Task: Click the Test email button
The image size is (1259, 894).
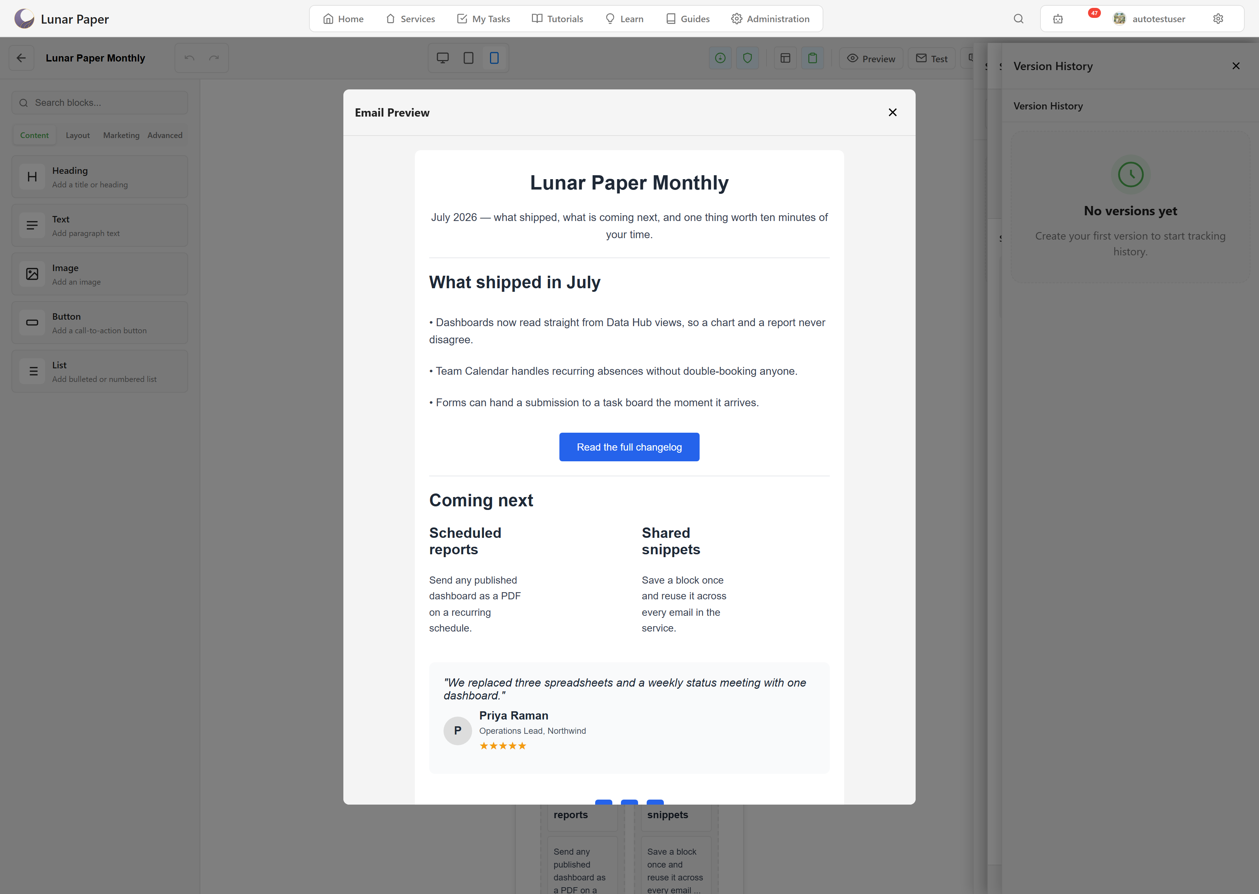Action: pyautogui.click(x=931, y=58)
